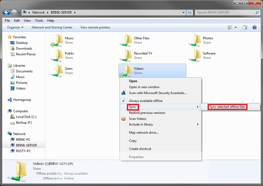The width and height of the screenshot is (263, 186).
Task: Expand arrow between Network and BRINK-SERVER breadcrumb
Action: (x=48, y=12)
